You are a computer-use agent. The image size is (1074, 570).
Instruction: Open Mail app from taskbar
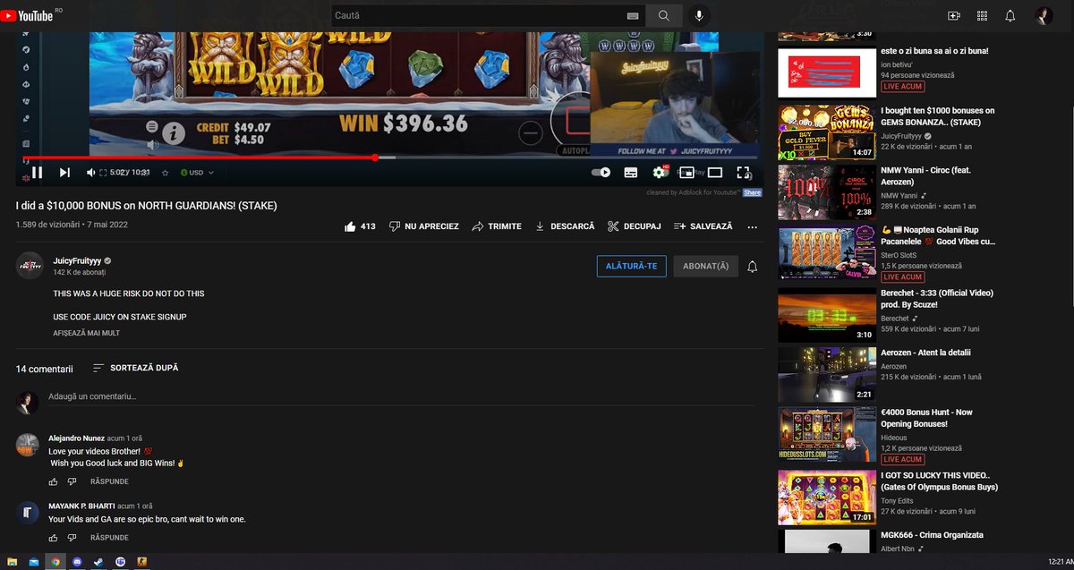point(34,562)
